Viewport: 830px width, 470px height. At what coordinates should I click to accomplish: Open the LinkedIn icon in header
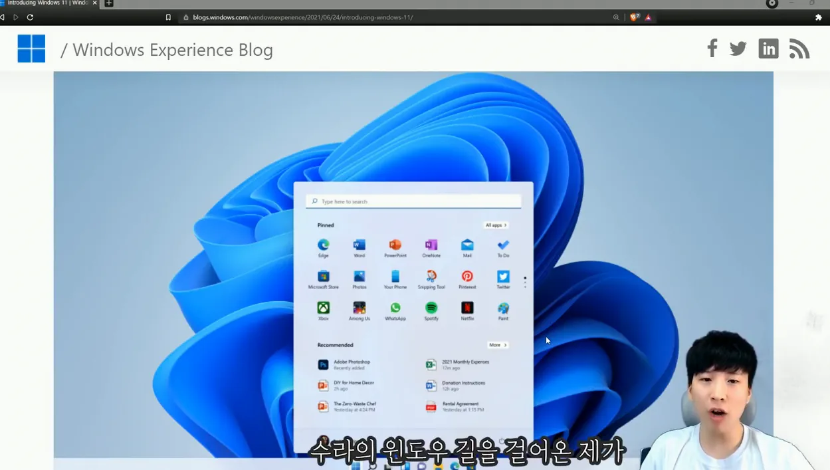coord(768,49)
